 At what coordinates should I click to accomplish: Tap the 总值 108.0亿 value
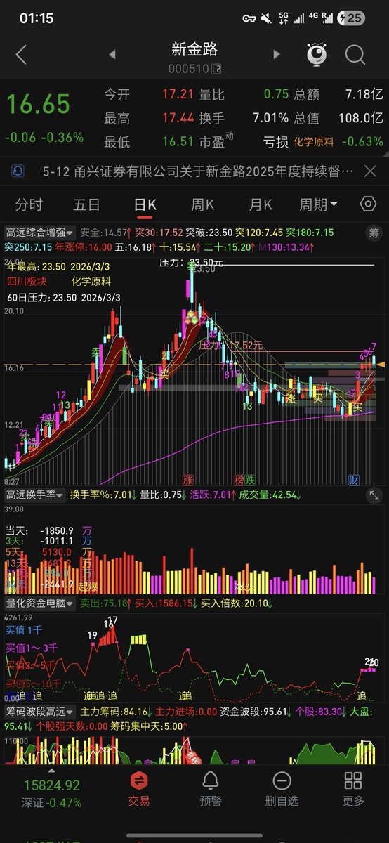[x=360, y=117]
